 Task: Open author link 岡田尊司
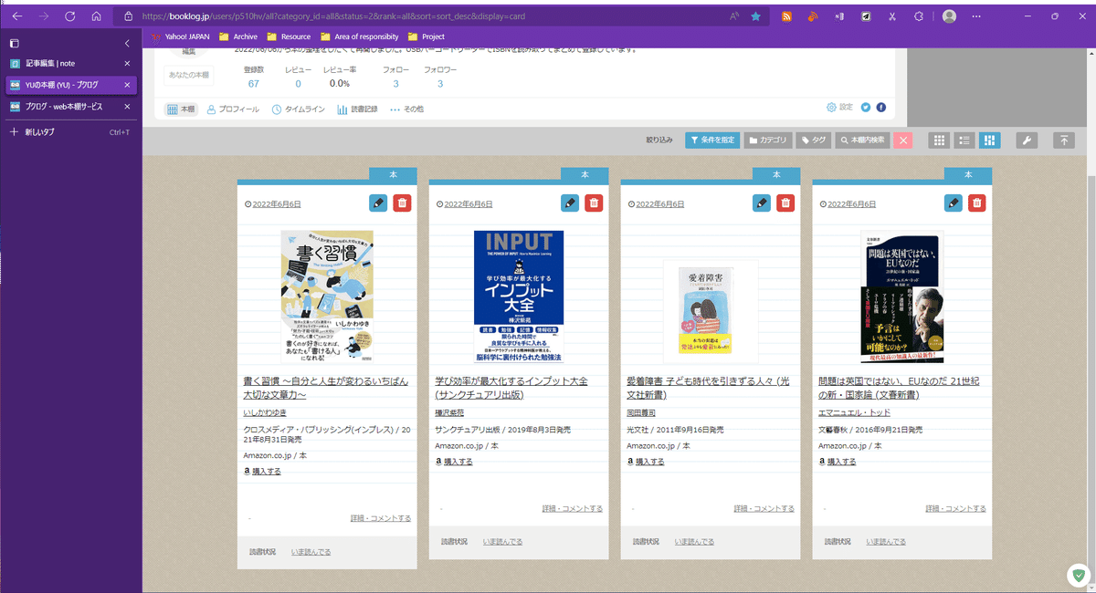(641, 413)
